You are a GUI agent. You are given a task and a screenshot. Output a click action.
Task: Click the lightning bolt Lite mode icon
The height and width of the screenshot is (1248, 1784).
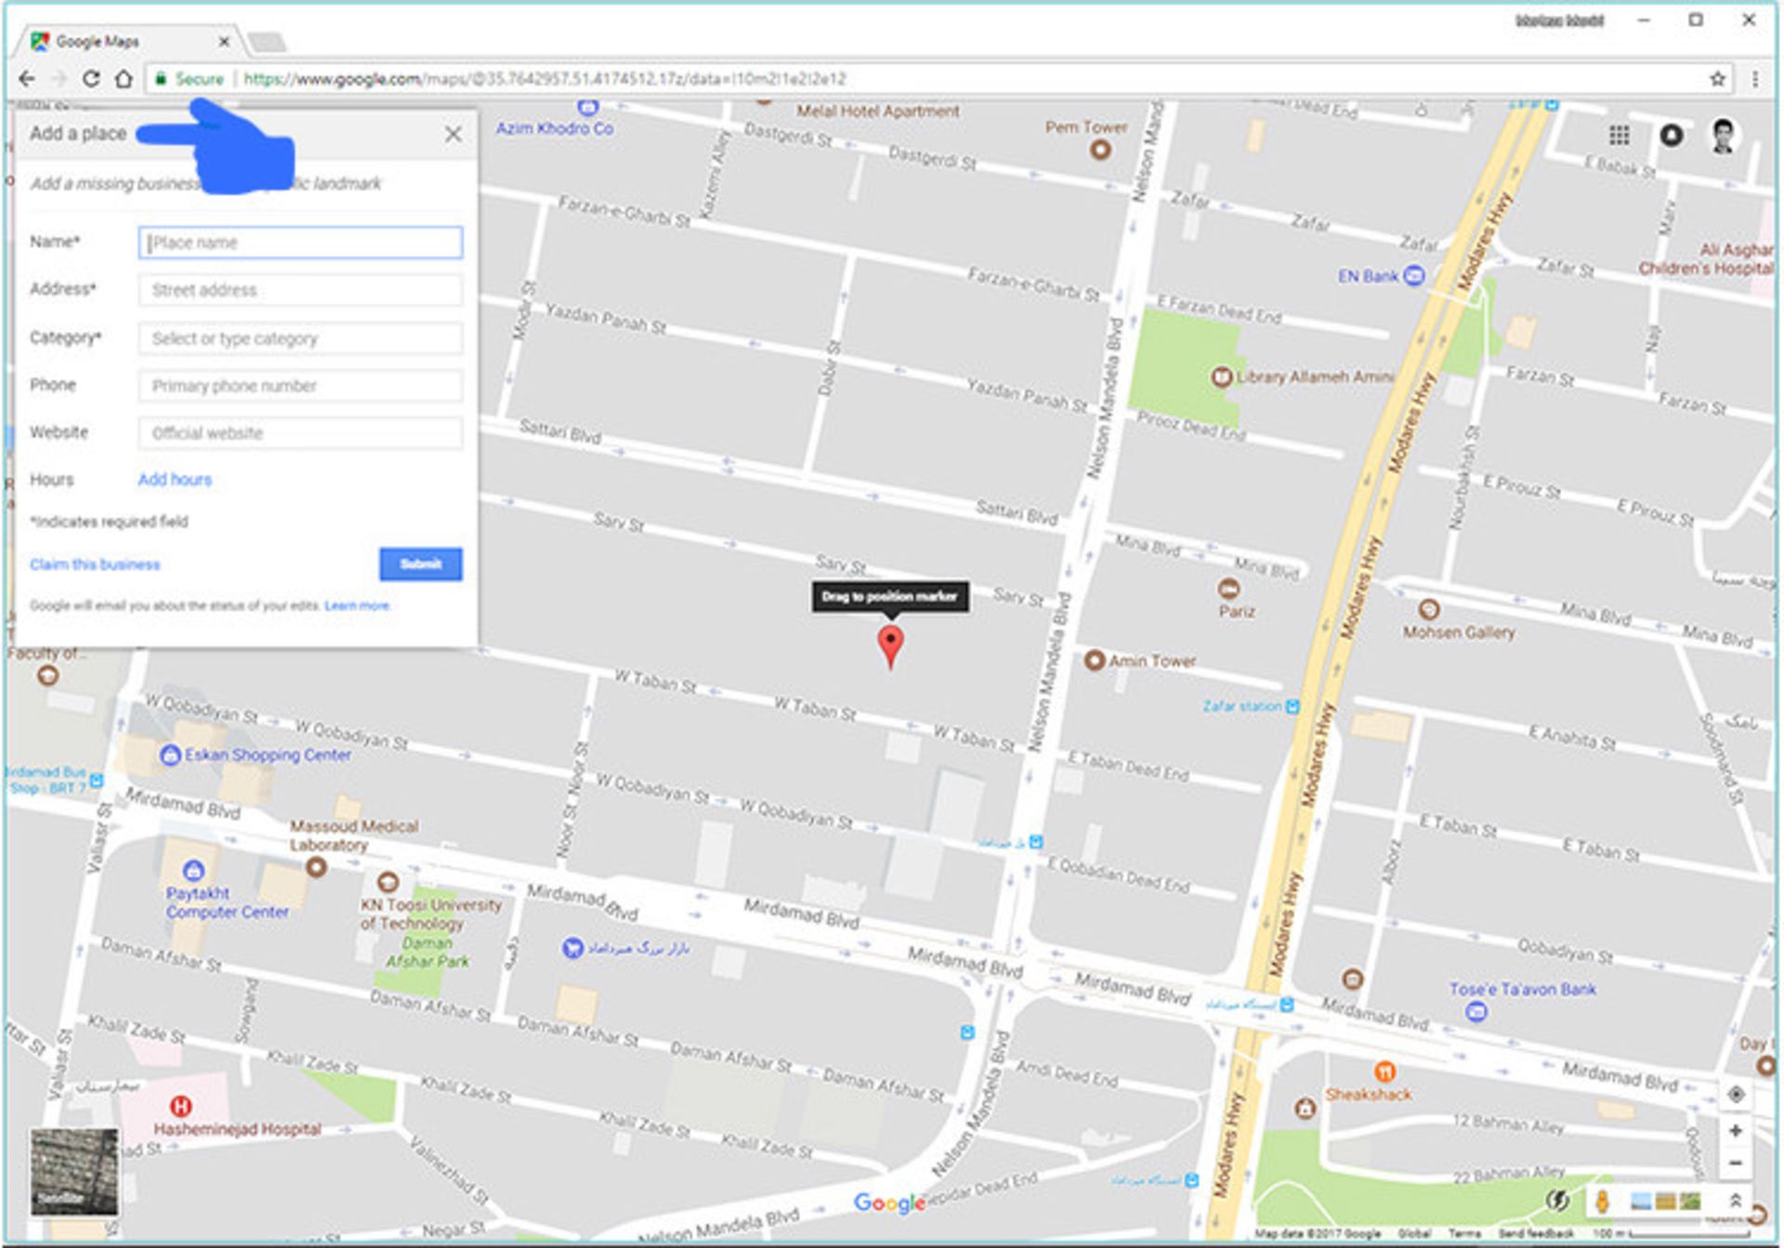(x=1557, y=1200)
